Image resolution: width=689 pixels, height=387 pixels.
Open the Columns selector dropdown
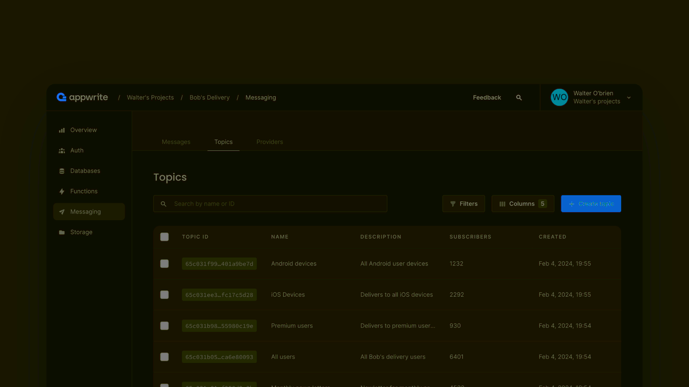(523, 204)
